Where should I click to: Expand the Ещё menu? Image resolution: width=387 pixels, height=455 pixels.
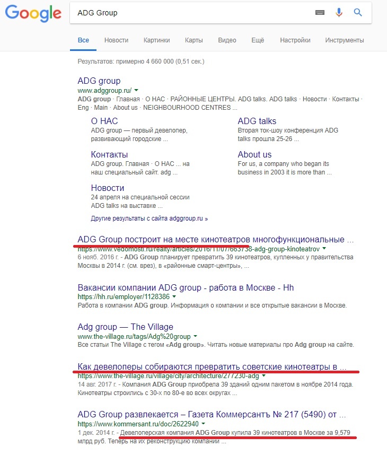point(258,40)
